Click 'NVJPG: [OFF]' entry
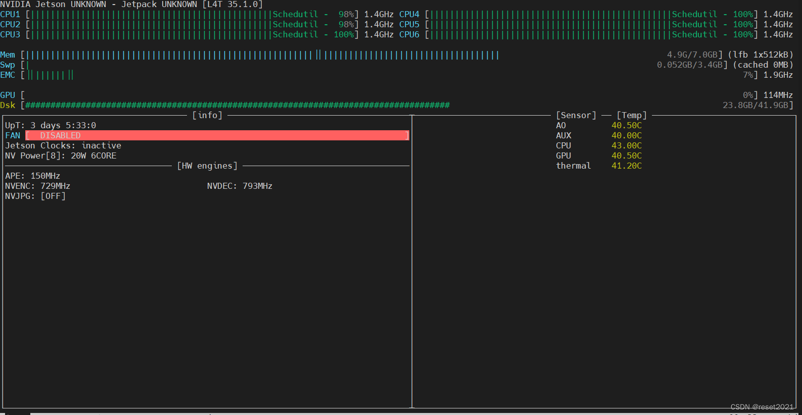 [35, 196]
